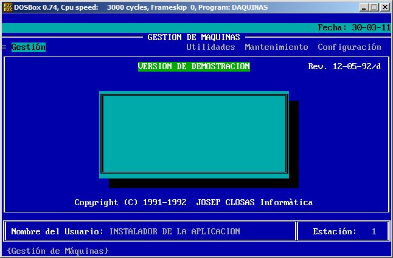Click the JOSEP CLOSAS Informàtica copyright line

tap(193, 203)
